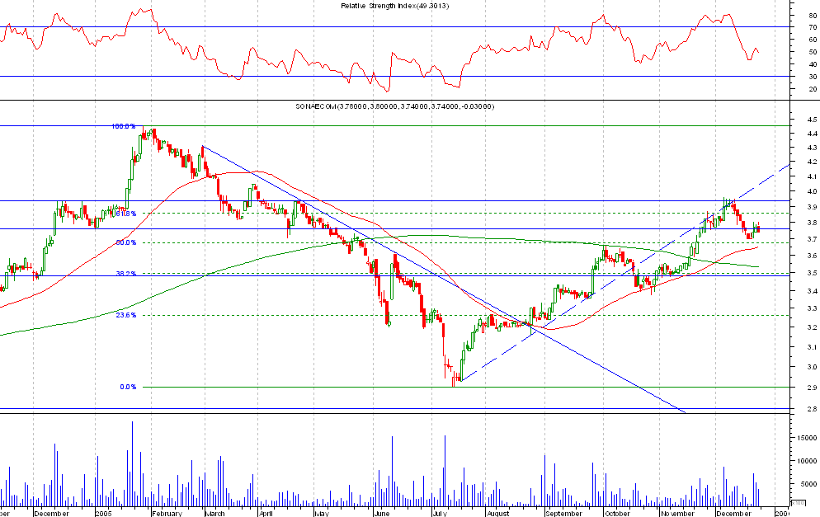The height and width of the screenshot is (517, 820).
Task: Click the SONAECOM price series title
Action: (x=395, y=106)
